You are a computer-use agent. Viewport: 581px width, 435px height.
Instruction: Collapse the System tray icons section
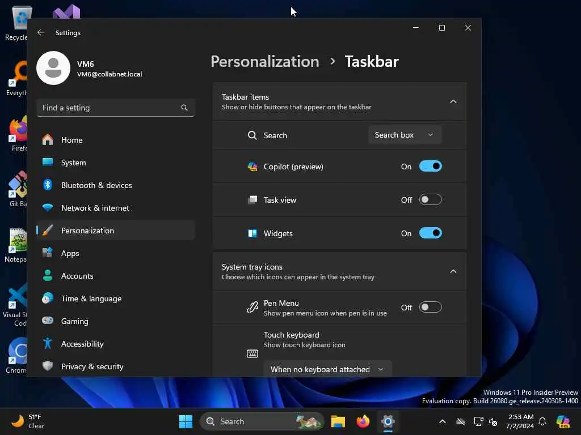tap(453, 271)
